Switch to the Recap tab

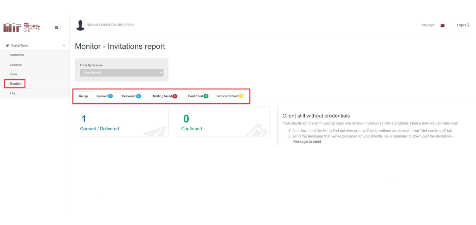click(83, 96)
